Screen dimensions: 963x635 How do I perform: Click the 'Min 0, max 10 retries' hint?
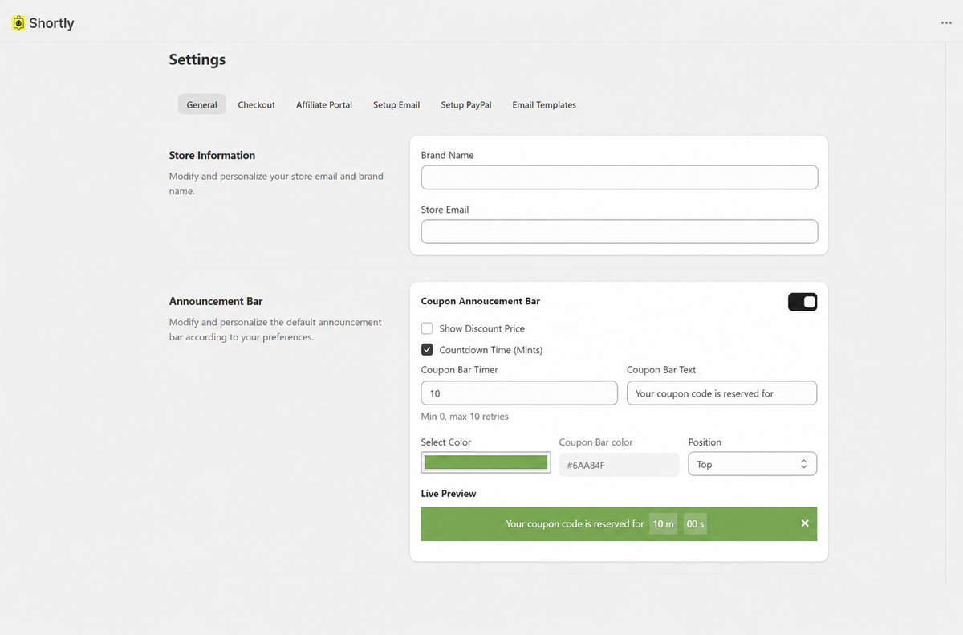pyautogui.click(x=465, y=417)
